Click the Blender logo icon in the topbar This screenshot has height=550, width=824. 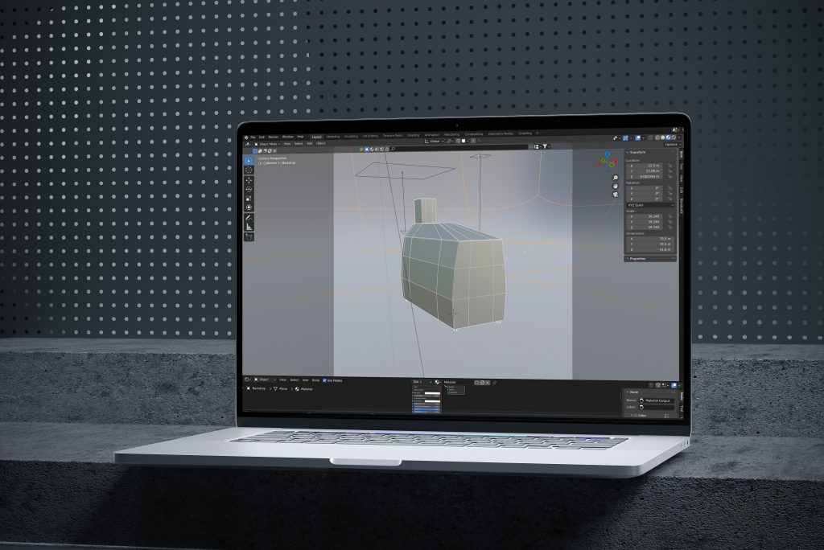pyautogui.click(x=246, y=135)
